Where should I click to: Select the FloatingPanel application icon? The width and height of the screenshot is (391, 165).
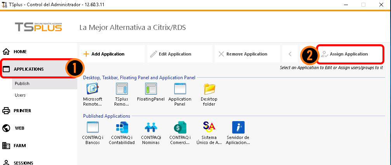click(x=151, y=89)
